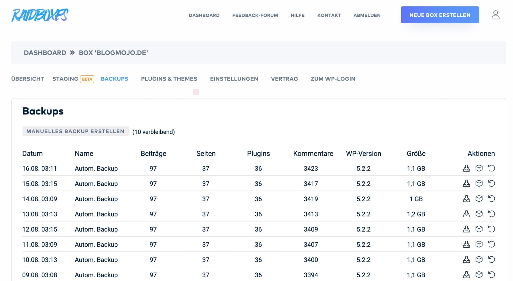The width and height of the screenshot is (513, 281).
Task: Switch to the Übersicht tab
Action: 27,79
